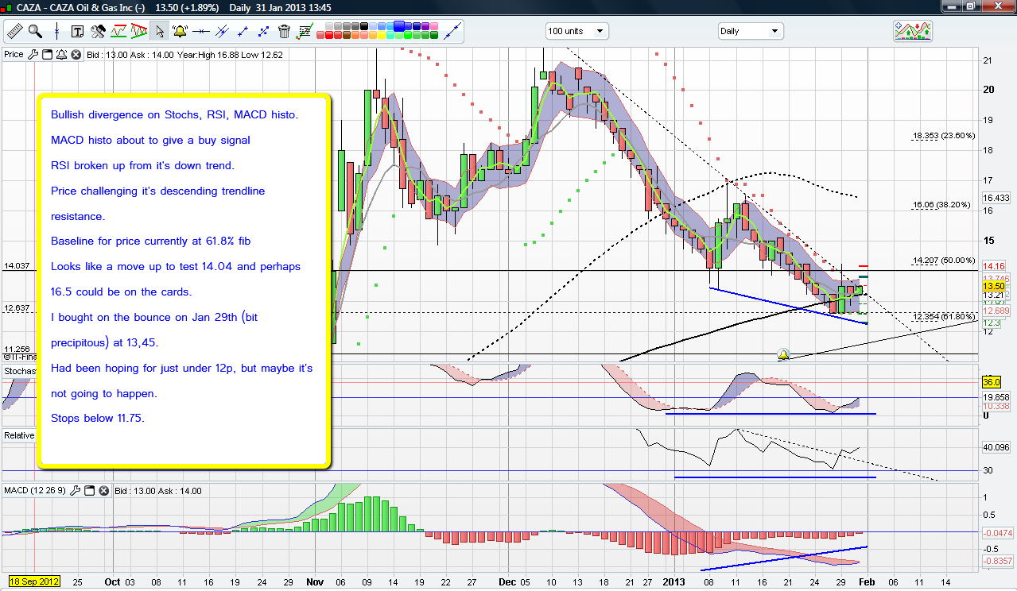Click the 14.037 level label at left
Screen dimensions: 1017x591
tap(17, 267)
